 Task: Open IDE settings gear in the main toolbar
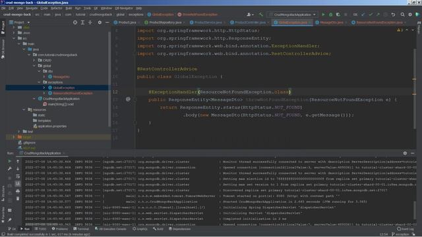[410, 14]
